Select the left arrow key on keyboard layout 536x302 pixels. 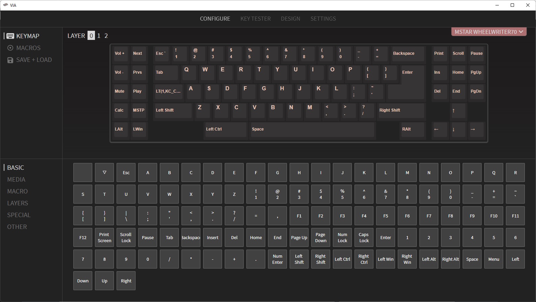440,130
